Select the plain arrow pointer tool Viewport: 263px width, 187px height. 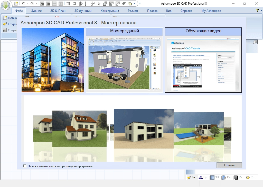99,3
